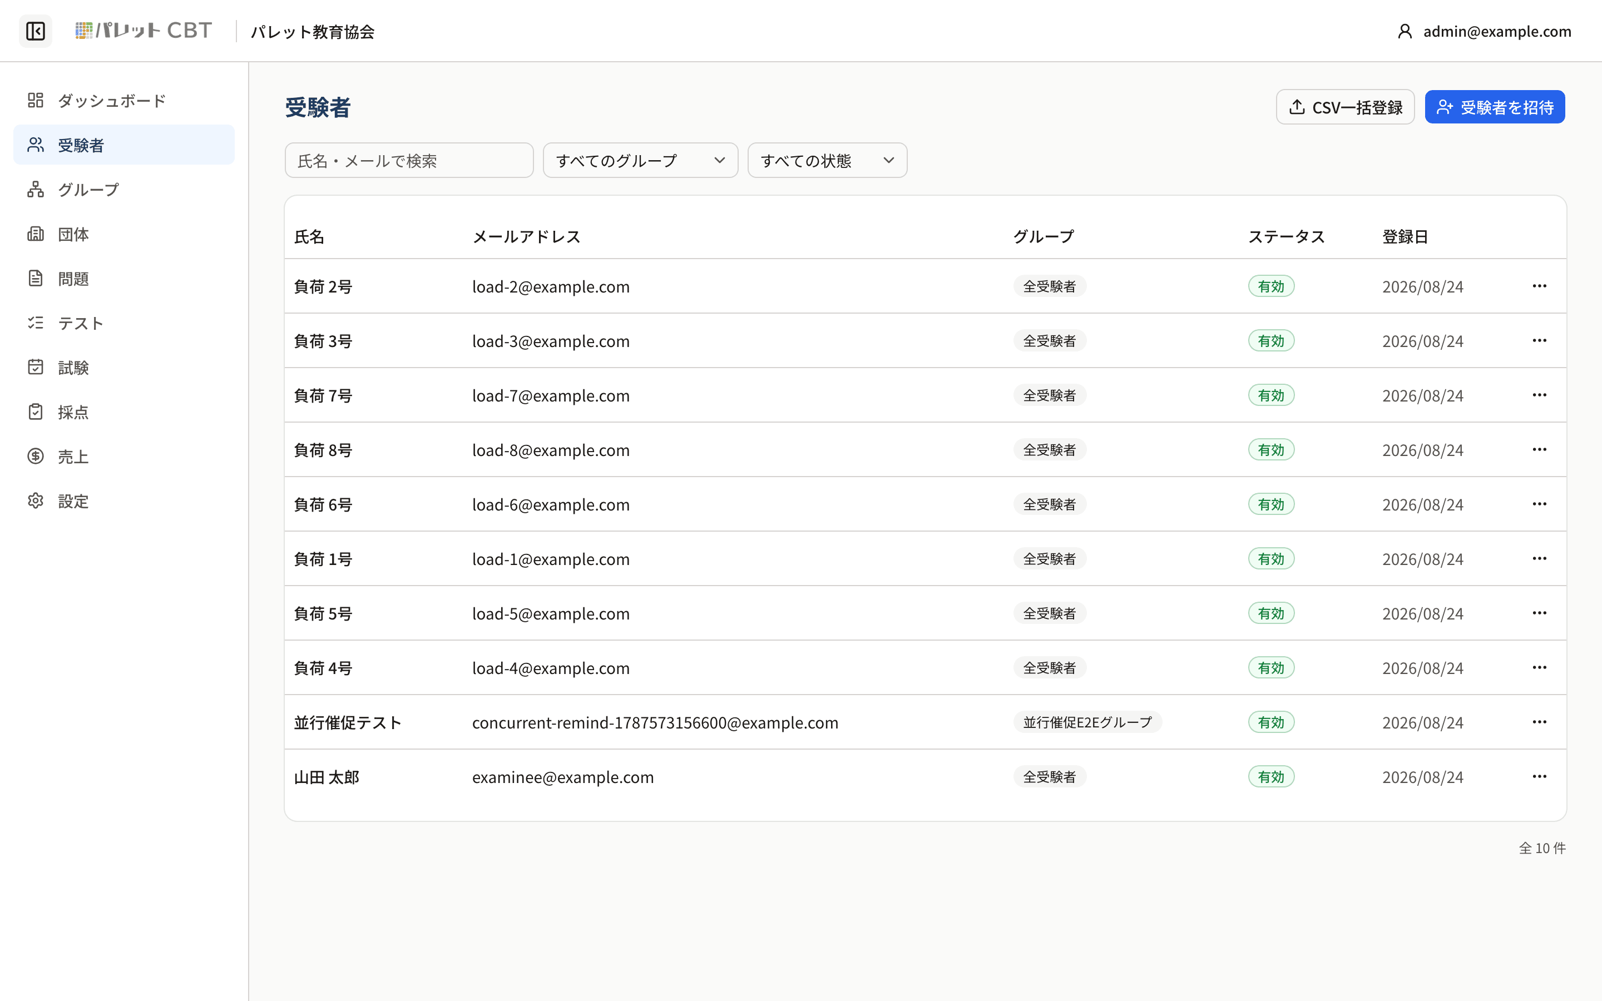The width and height of the screenshot is (1602, 1001).
Task: Open the more-actions menu for 負荷 6号
Action: point(1539,504)
